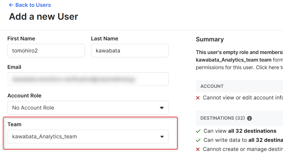283x158 pixels.
Task: Click into the Last Name field
Action: (x=129, y=51)
